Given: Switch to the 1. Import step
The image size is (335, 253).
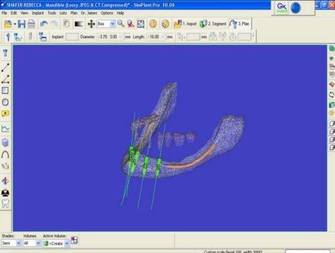Looking at the screenshot, I should coord(185,23).
